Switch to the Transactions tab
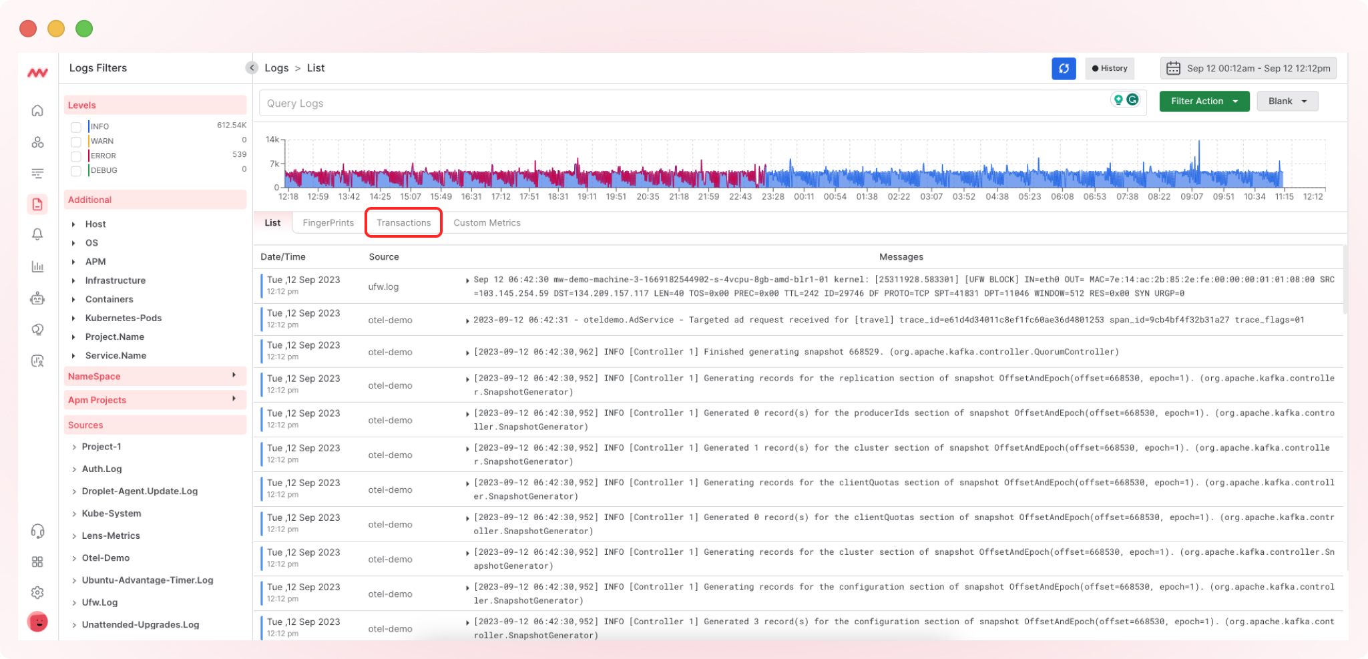Screen dimensions: 1368x659 coord(403,223)
